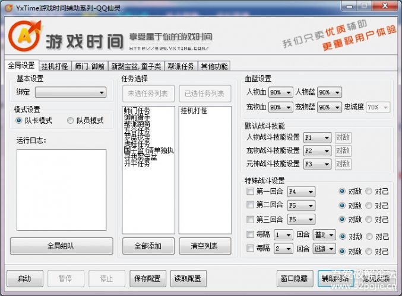Click the 窗口隐藏 button
Screen dimensions: 402x296
(x=295, y=278)
